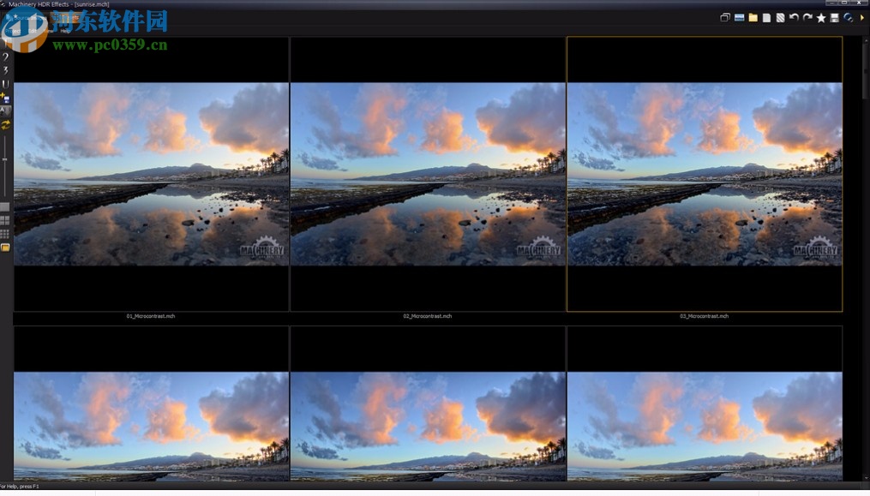The height and width of the screenshot is (496, 870).
Task: Click the landscape image icon in toolbar
Action: pos(739,18)
